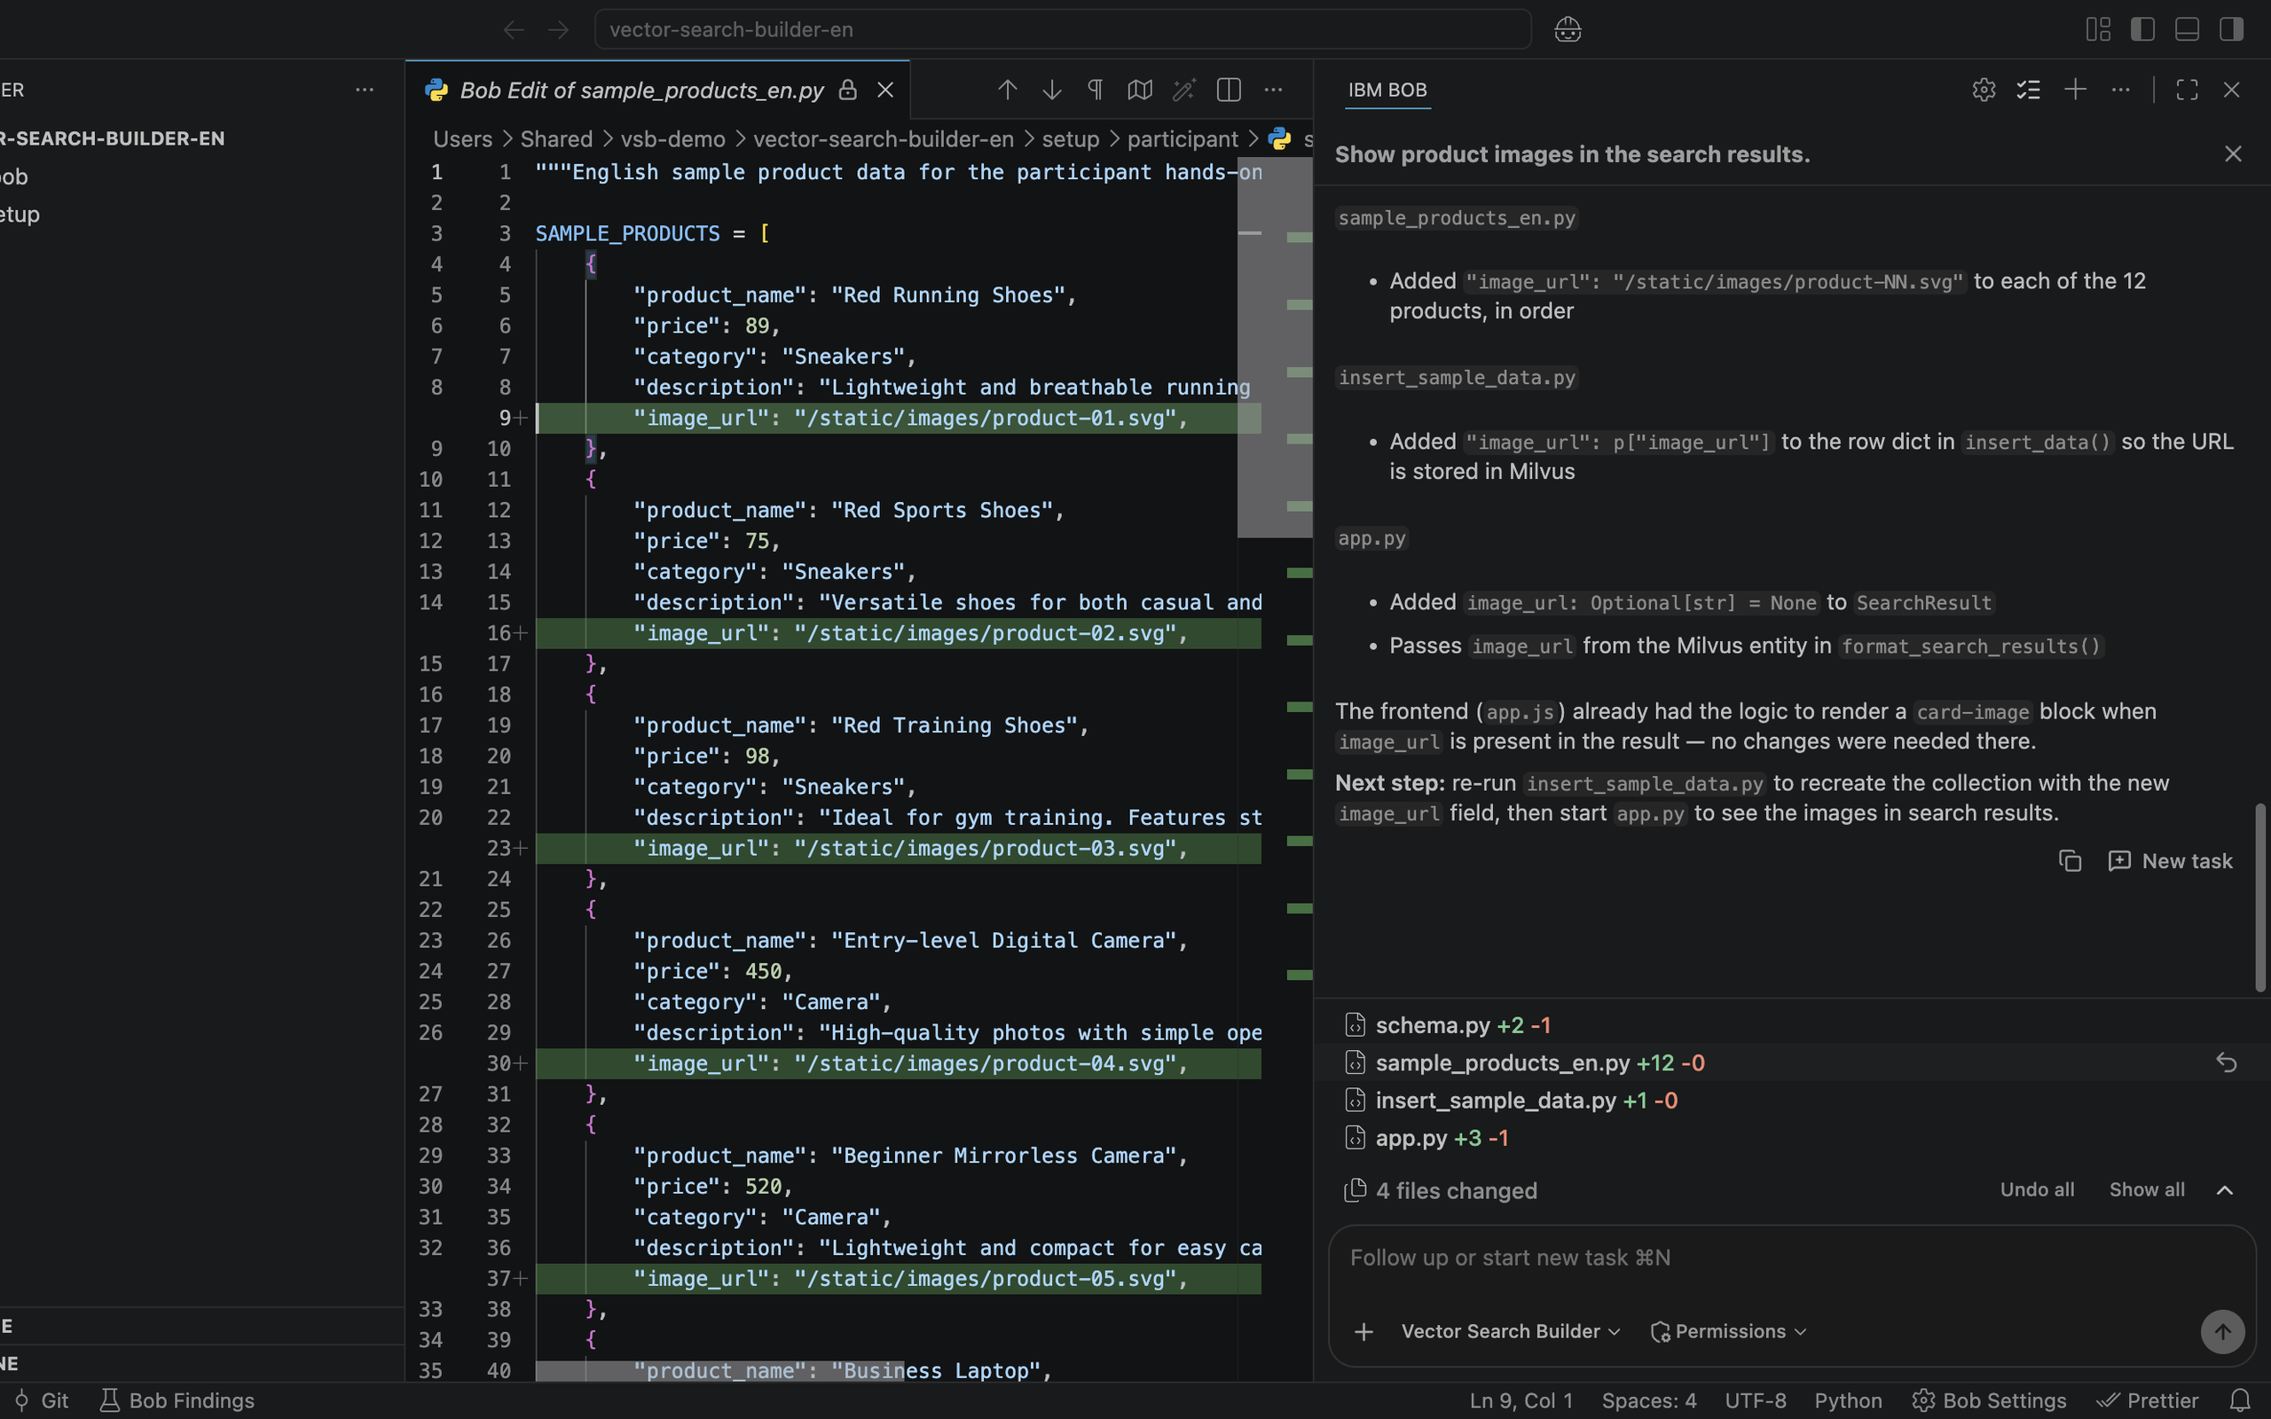
Task: Copy the Bob response with copy icon
Action: (2071, 860)
